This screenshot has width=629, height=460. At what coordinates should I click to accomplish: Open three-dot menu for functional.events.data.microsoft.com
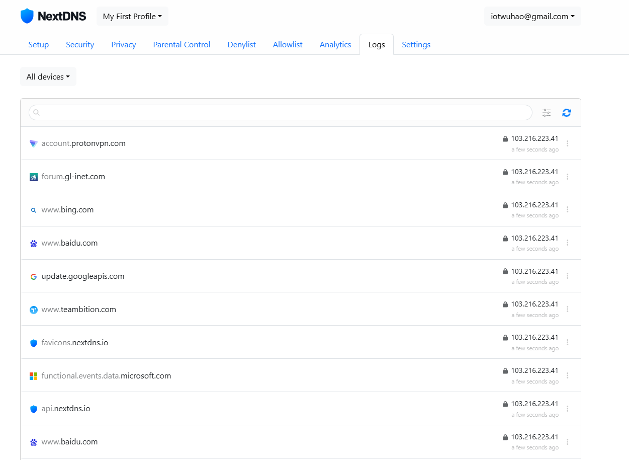568,375
